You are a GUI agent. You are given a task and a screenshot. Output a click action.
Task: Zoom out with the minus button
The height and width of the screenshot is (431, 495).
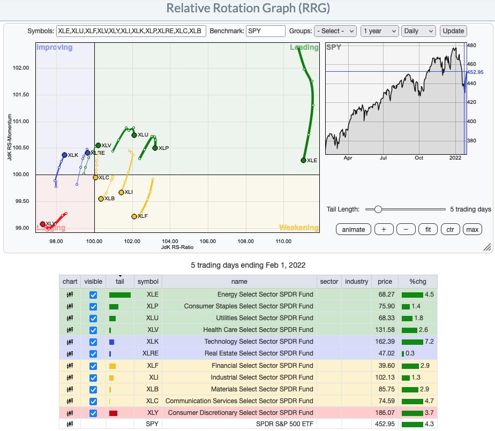(x=406, y=229)
